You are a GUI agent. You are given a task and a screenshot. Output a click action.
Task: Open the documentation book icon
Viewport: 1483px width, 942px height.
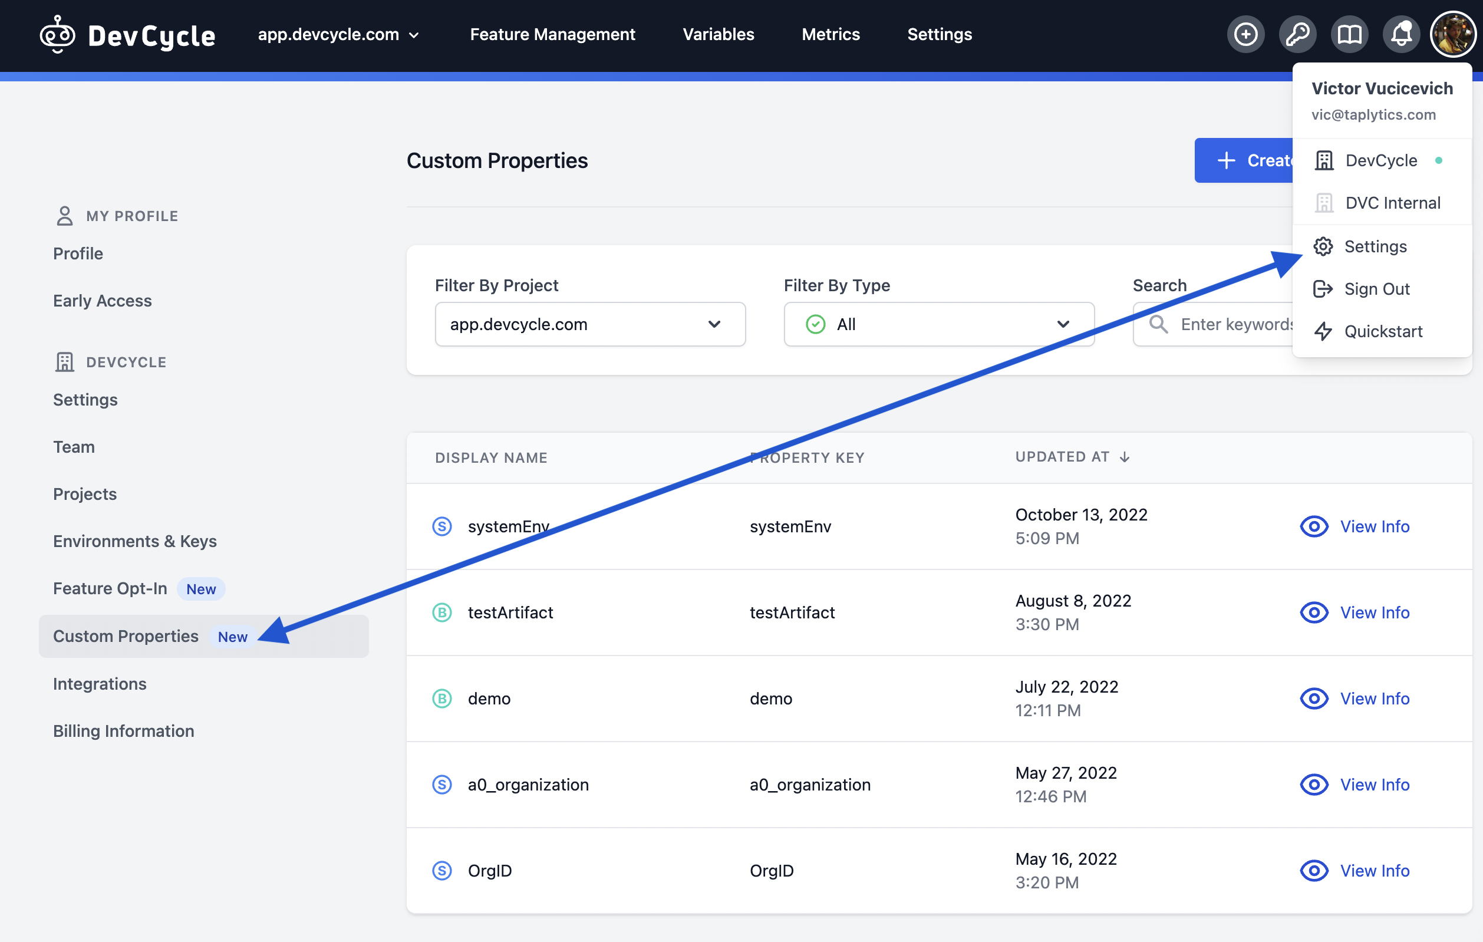[x=1349, y=34]
